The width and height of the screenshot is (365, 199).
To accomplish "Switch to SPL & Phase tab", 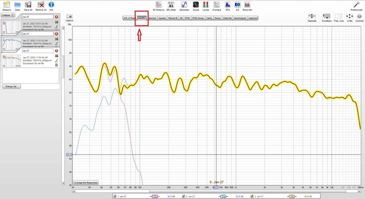I will (x=130, y=18).
